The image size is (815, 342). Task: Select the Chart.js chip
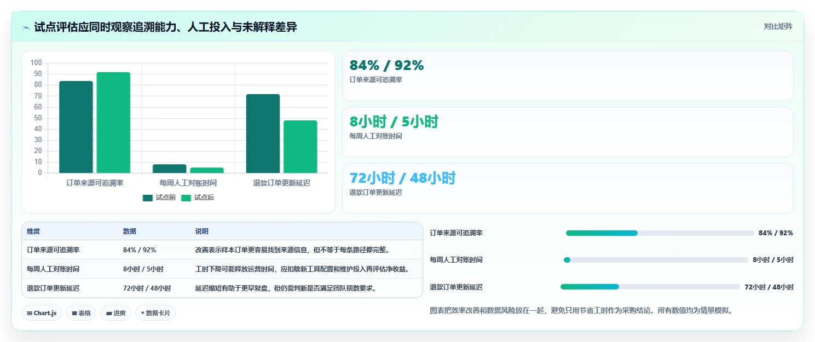[42, 313]
